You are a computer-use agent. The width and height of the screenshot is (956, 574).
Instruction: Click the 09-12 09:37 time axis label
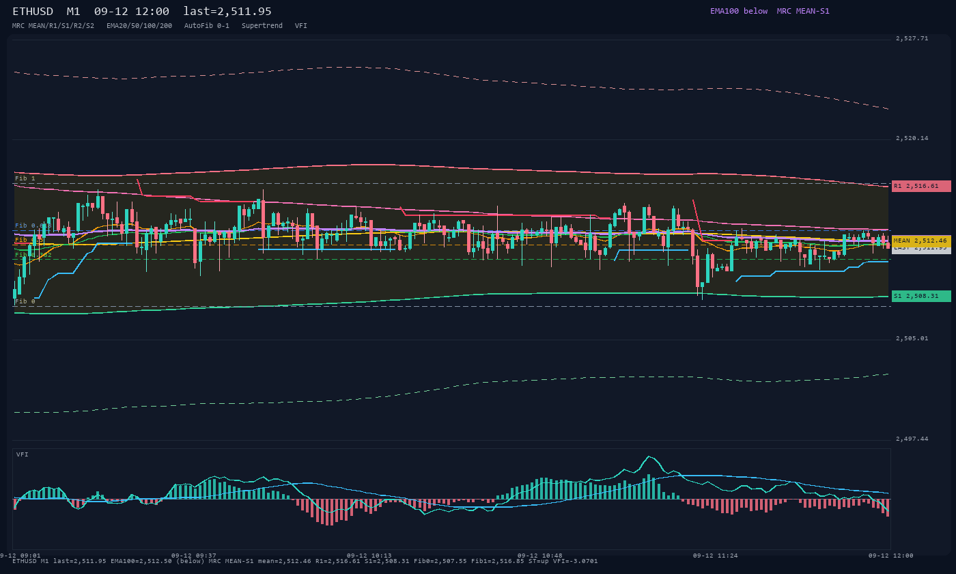point(194,556)
